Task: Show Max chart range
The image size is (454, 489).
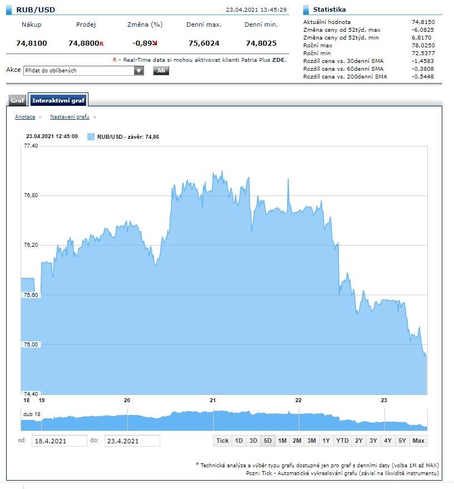Action: click(x=419, y=441)
